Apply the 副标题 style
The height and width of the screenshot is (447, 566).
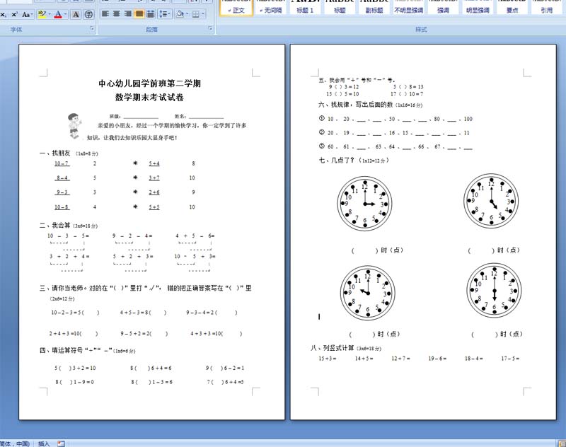click(x=374, y=8)
